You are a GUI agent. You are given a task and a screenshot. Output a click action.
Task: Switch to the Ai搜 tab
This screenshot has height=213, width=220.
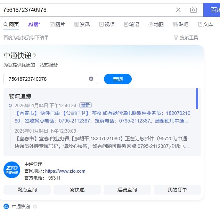pos(34,24)
